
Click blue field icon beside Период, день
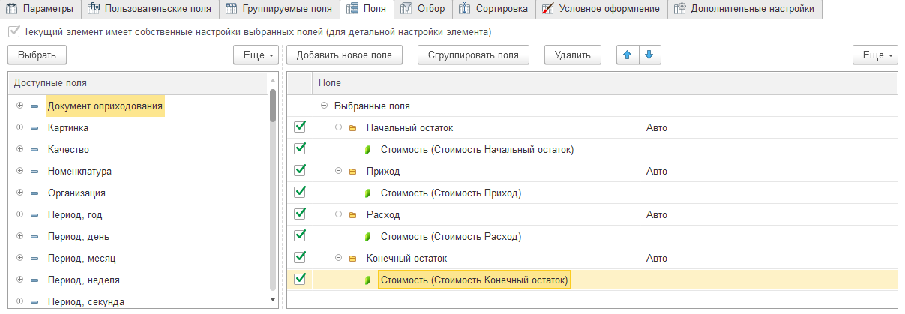(x=34, y=237)
